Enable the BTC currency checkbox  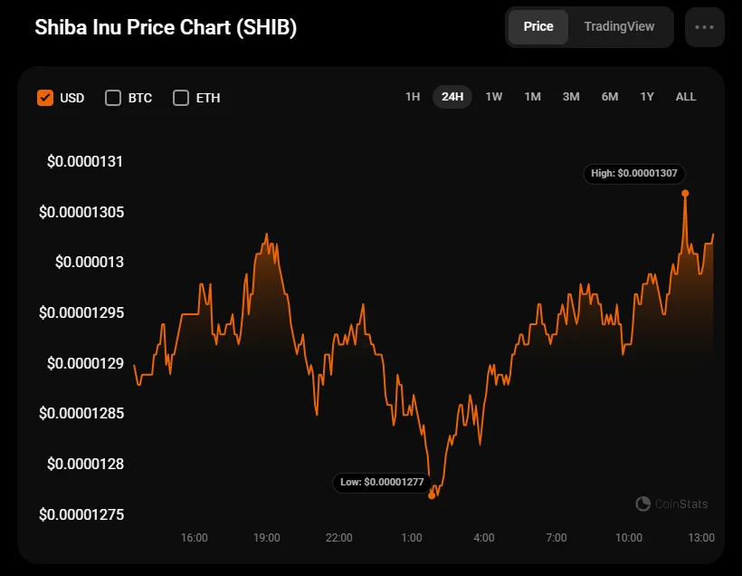pos(113,98)
